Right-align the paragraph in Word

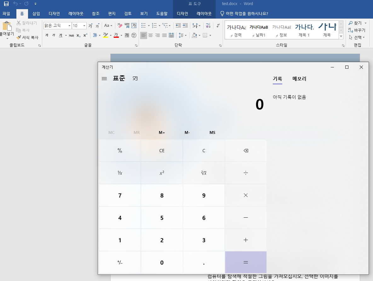[158, 35]
